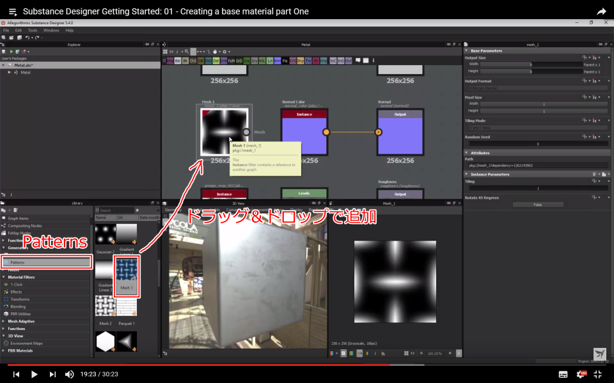
Task: Click the graph gear settings icon
Action: (224, 52)
